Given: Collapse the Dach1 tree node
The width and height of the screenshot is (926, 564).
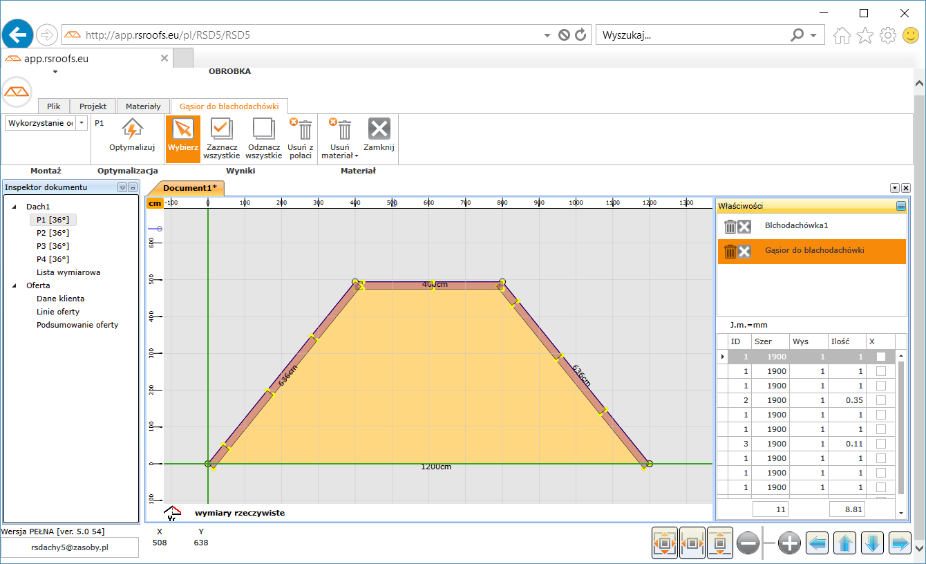Looking at the screenshot, I should click(x=15, y=207).
